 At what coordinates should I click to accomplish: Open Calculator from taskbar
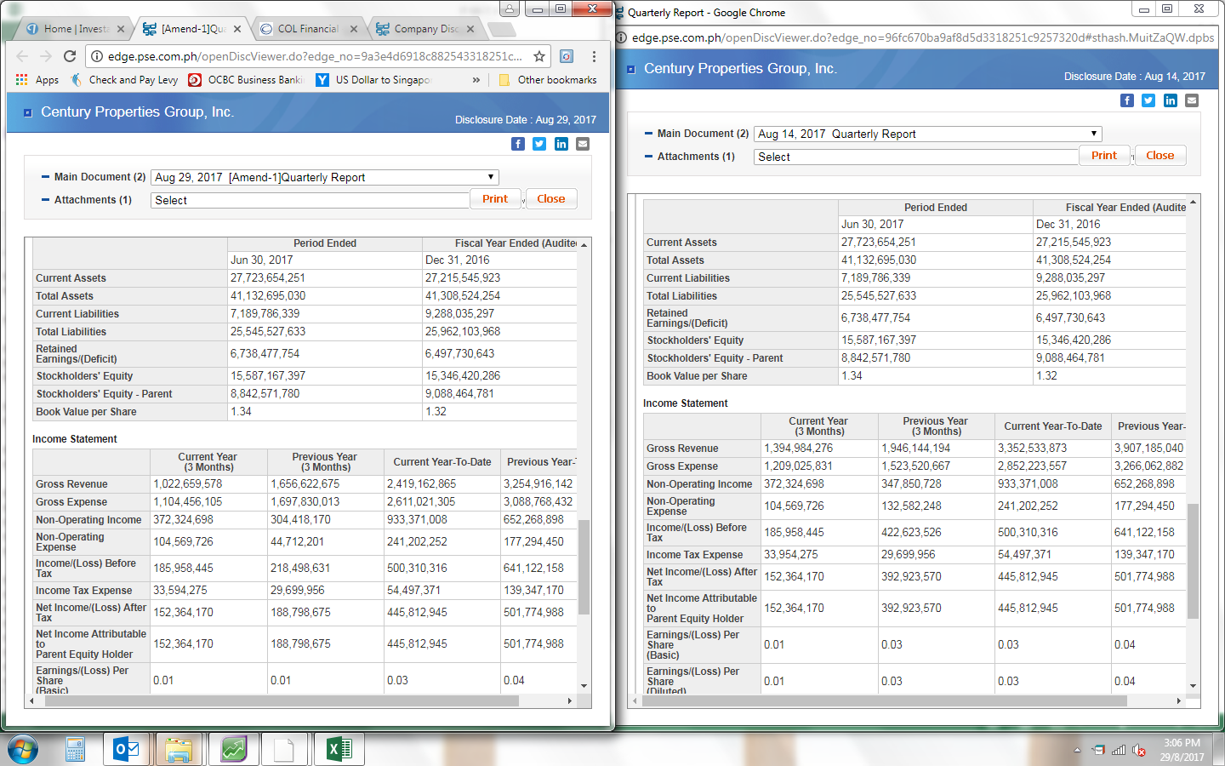click(x=75, y=750)
